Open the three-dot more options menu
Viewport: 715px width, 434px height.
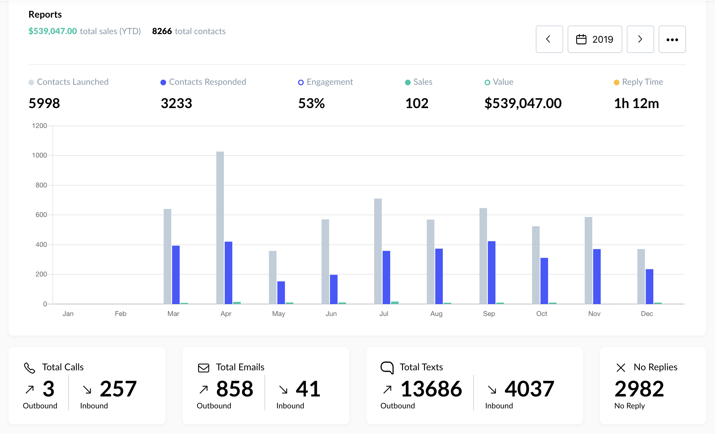(672, 39)
